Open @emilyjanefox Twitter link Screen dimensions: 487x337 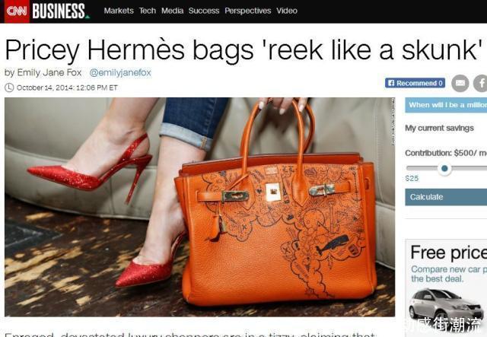(x=120, y=73)
